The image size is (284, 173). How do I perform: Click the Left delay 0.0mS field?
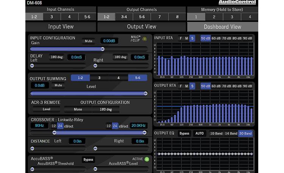(x=76, y=57)
